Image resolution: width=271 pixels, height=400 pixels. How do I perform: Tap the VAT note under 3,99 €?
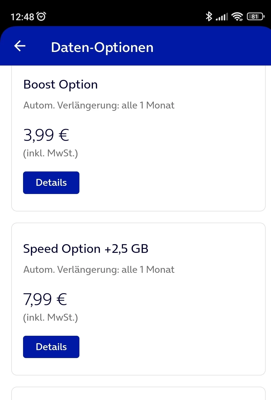50,153
